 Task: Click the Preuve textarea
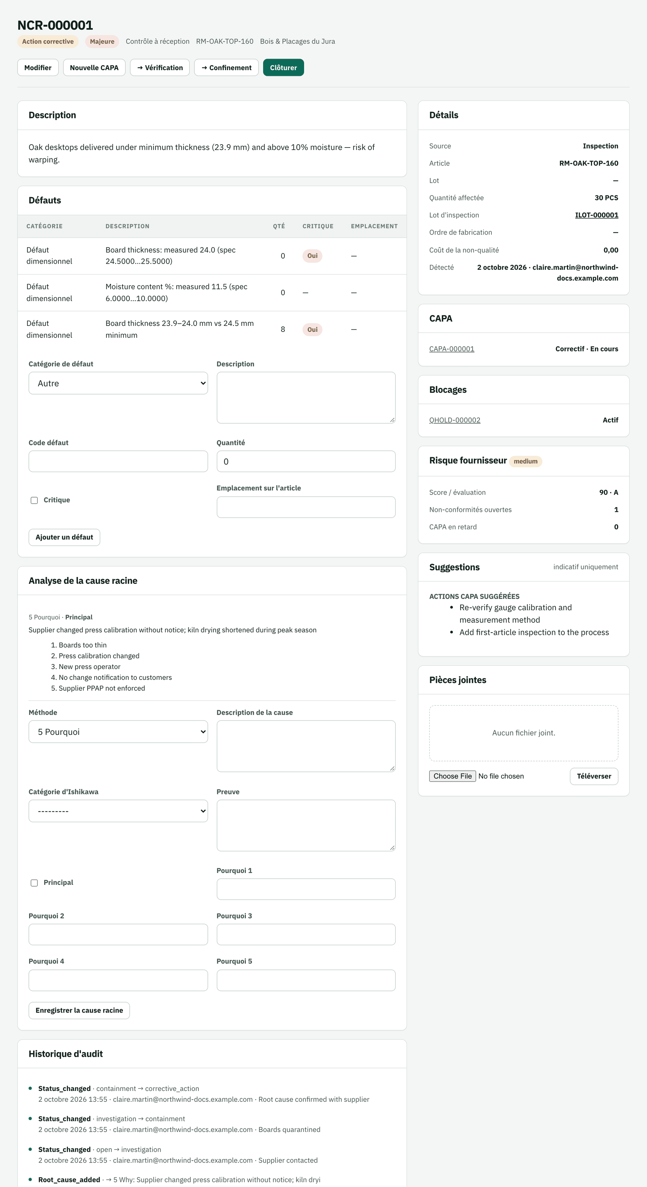[306, 825]
